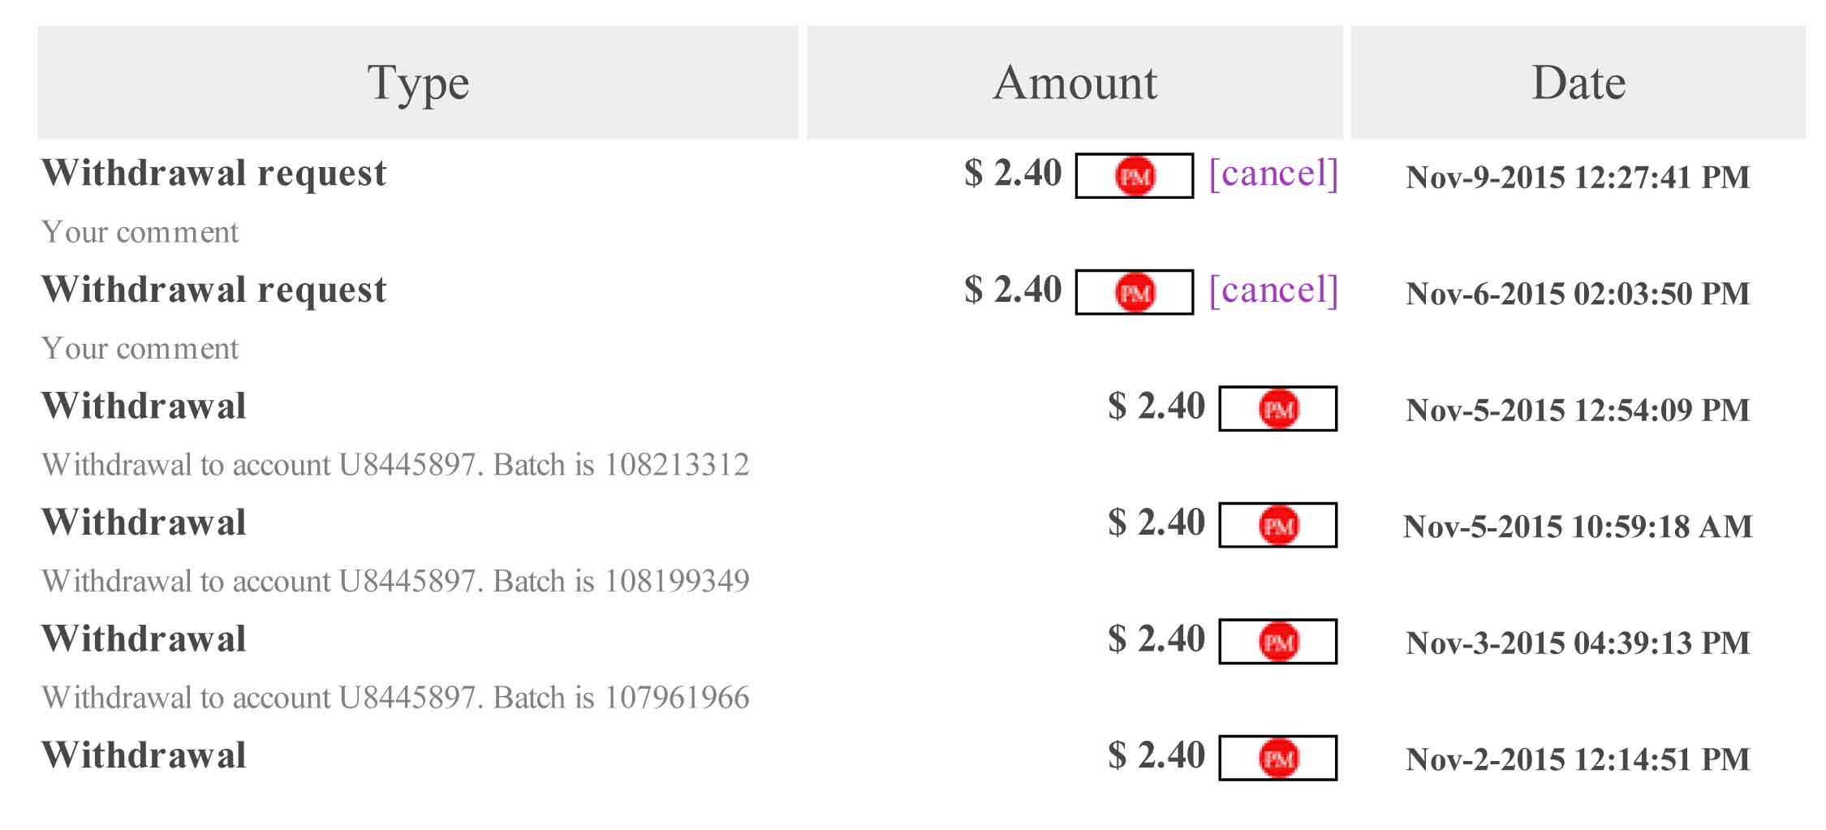1826x830 pixels.
Task: Click first Withdrawal request row title
Action: [x=214, y=174]
